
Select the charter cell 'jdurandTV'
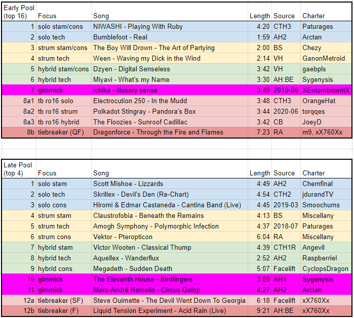[x=326, y=195]
